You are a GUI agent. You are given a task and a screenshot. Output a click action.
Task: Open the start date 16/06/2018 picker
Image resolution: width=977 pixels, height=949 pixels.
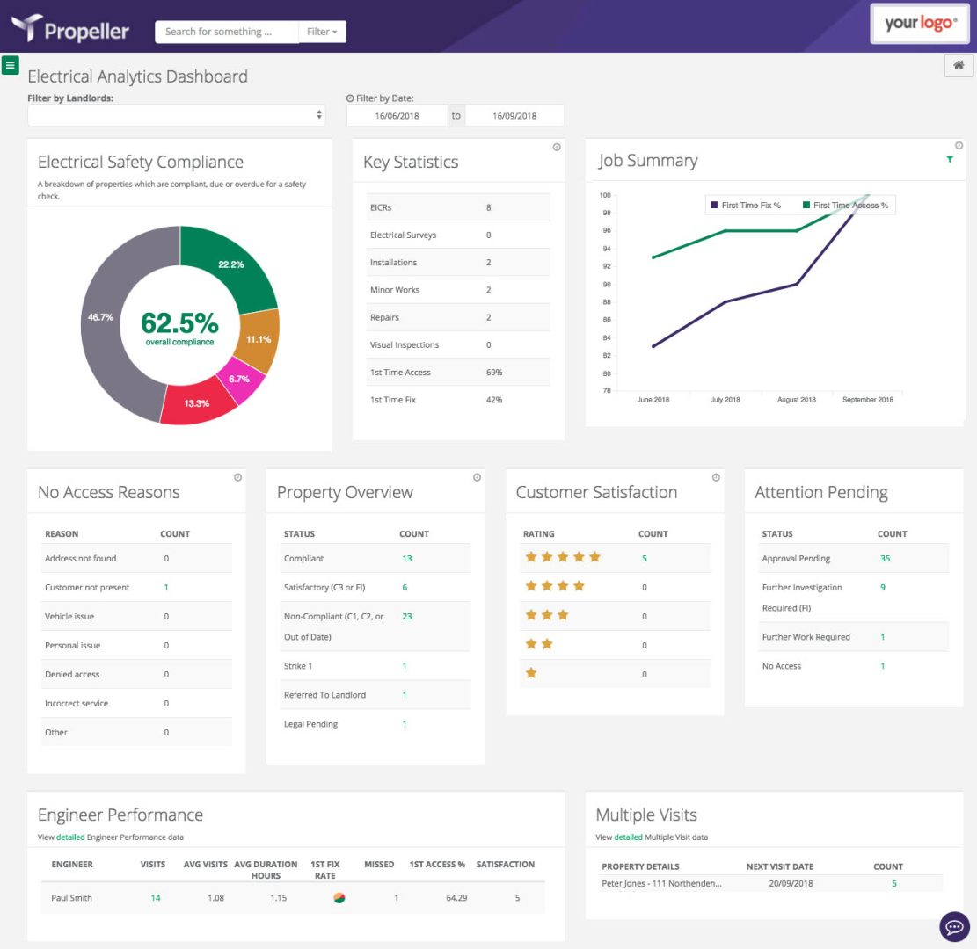[x=397, y=116]
